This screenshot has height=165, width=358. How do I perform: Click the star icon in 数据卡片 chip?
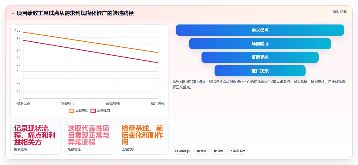pos(232,151)
